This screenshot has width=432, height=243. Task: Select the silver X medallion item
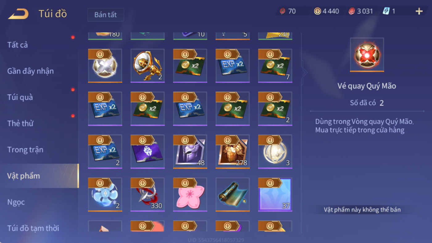(x=105, y=65)
